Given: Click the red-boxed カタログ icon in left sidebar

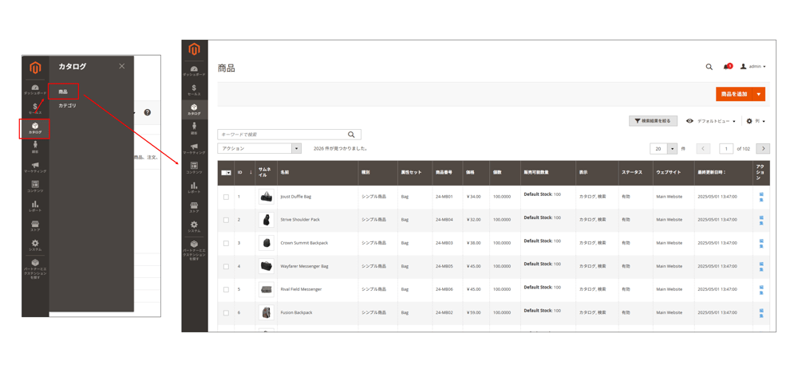Looking at the screenshot, I should (x=35, y=127).
